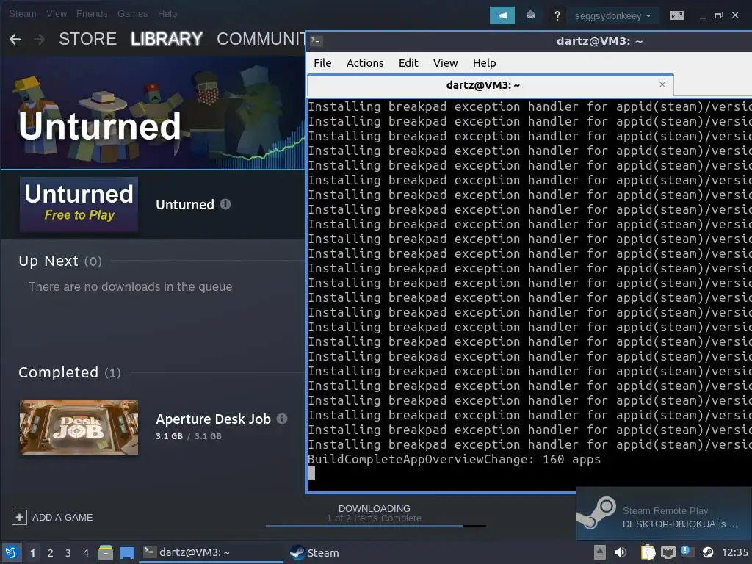Image resolution: width=752 pixels, height=564 pixels.
Task: Switch to workspace 3
Action: coord(68,553)
